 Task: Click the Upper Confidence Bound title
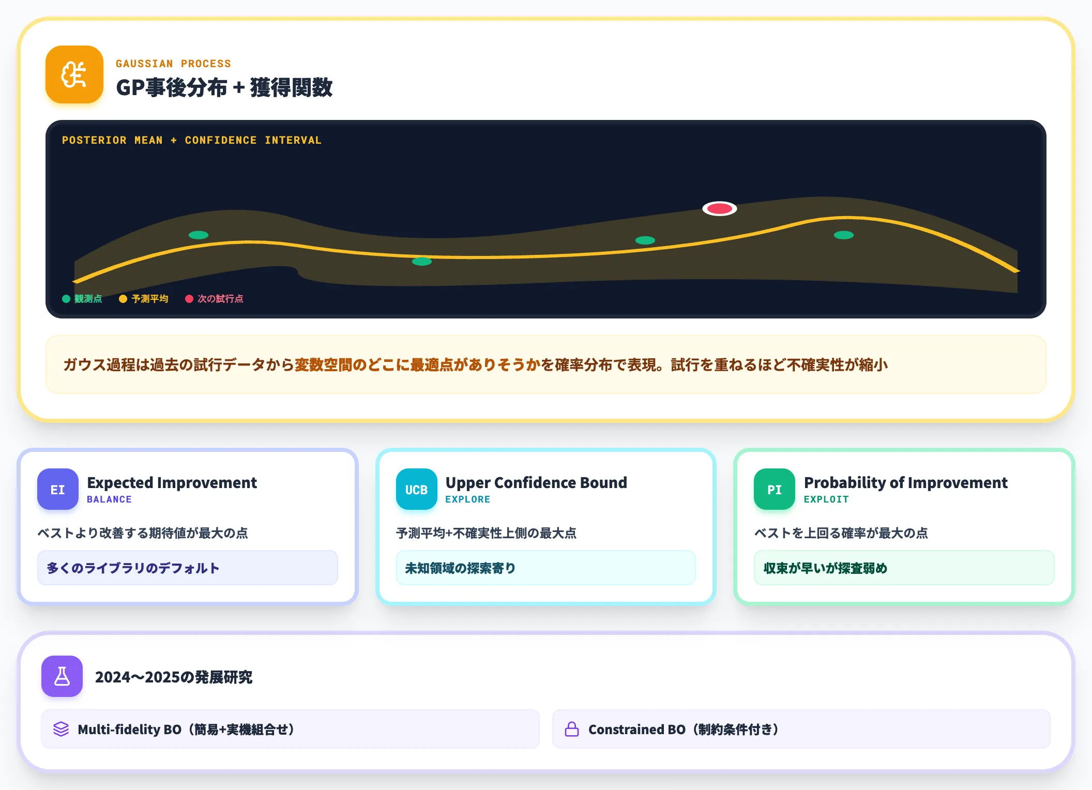536,482
